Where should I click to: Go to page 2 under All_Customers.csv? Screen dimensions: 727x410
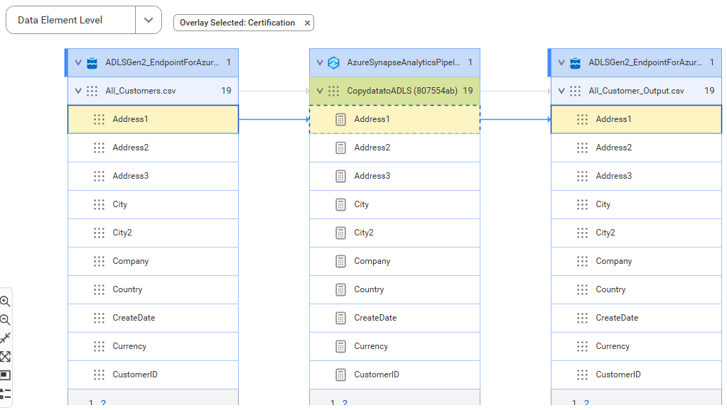[103, 403]
